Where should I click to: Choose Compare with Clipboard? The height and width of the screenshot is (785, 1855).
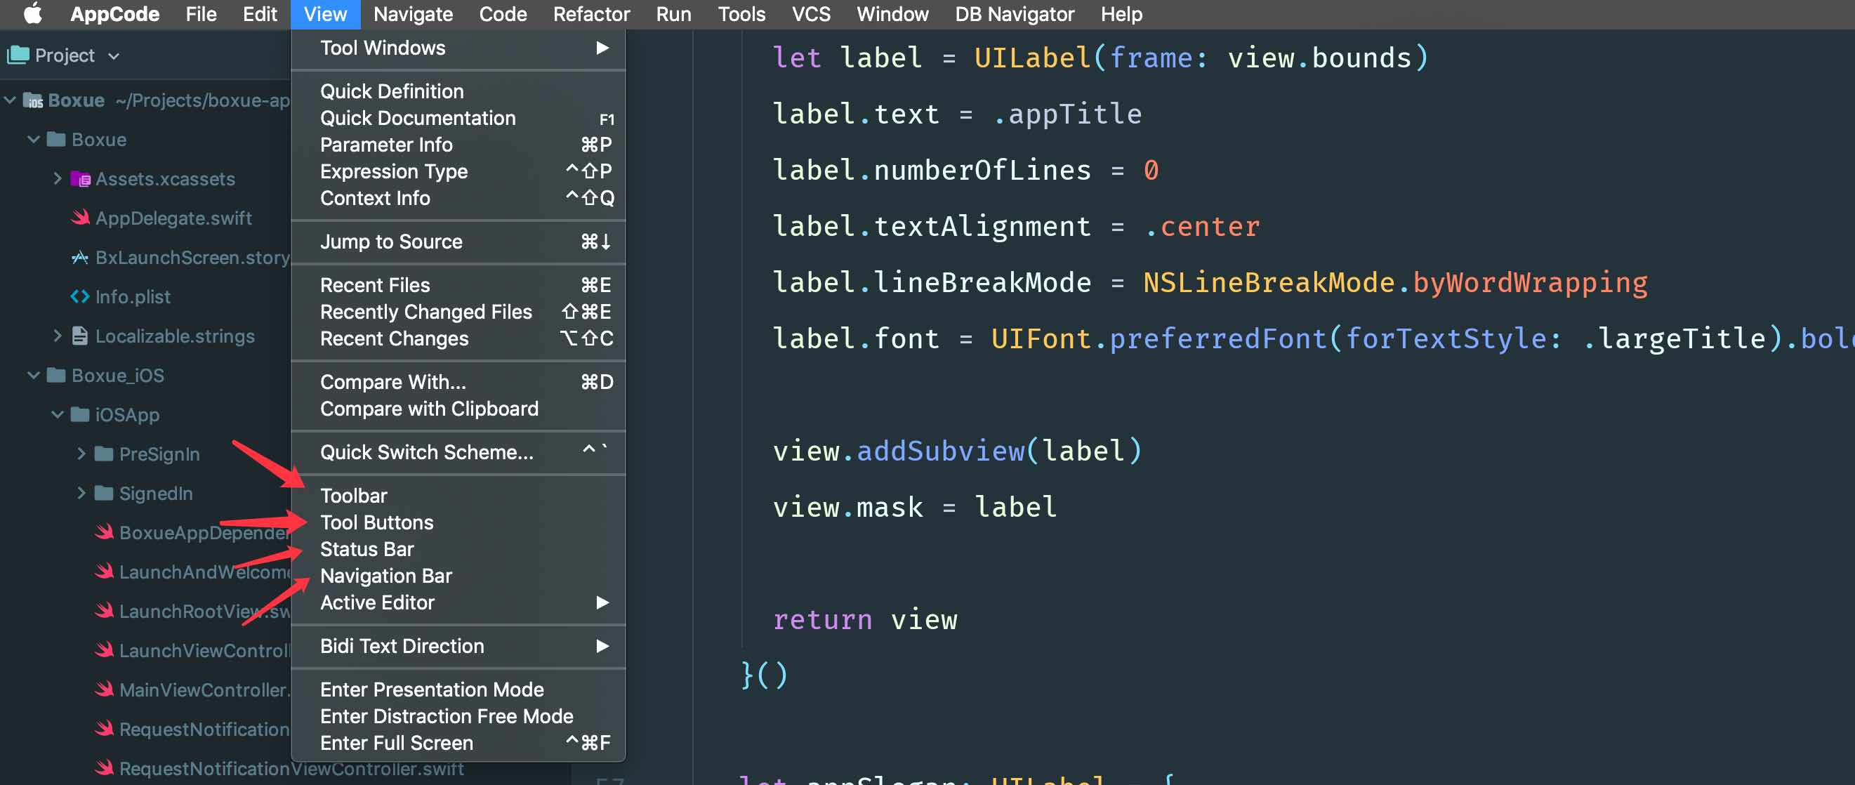[x=458, y=409]
